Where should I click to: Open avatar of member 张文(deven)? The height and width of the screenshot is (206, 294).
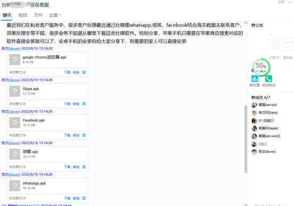[x=254, y=152]
